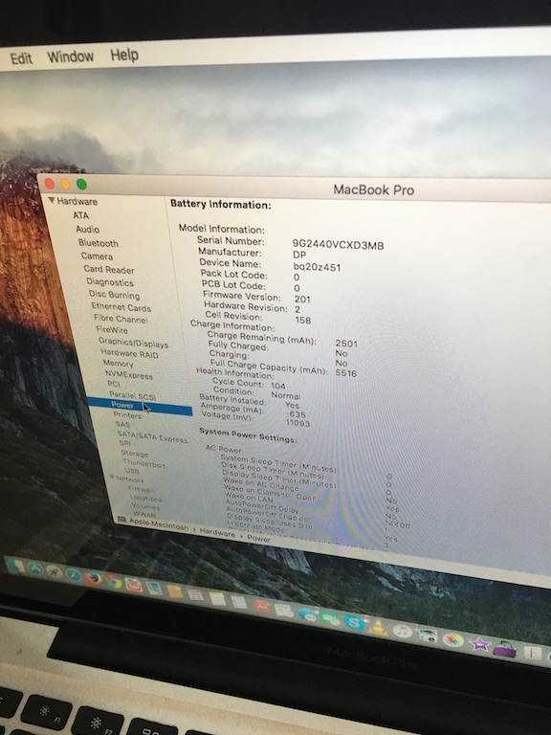551x735 pixels.
Task: Open the Edit menu
Action: pyautogui.click(x=21, y=58)
